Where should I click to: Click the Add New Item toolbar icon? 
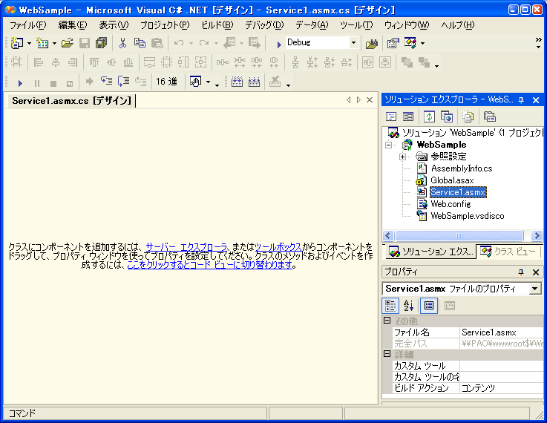(42, 43)
